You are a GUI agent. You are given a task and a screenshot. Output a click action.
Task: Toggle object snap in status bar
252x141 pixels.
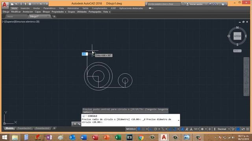pos(175,129)
